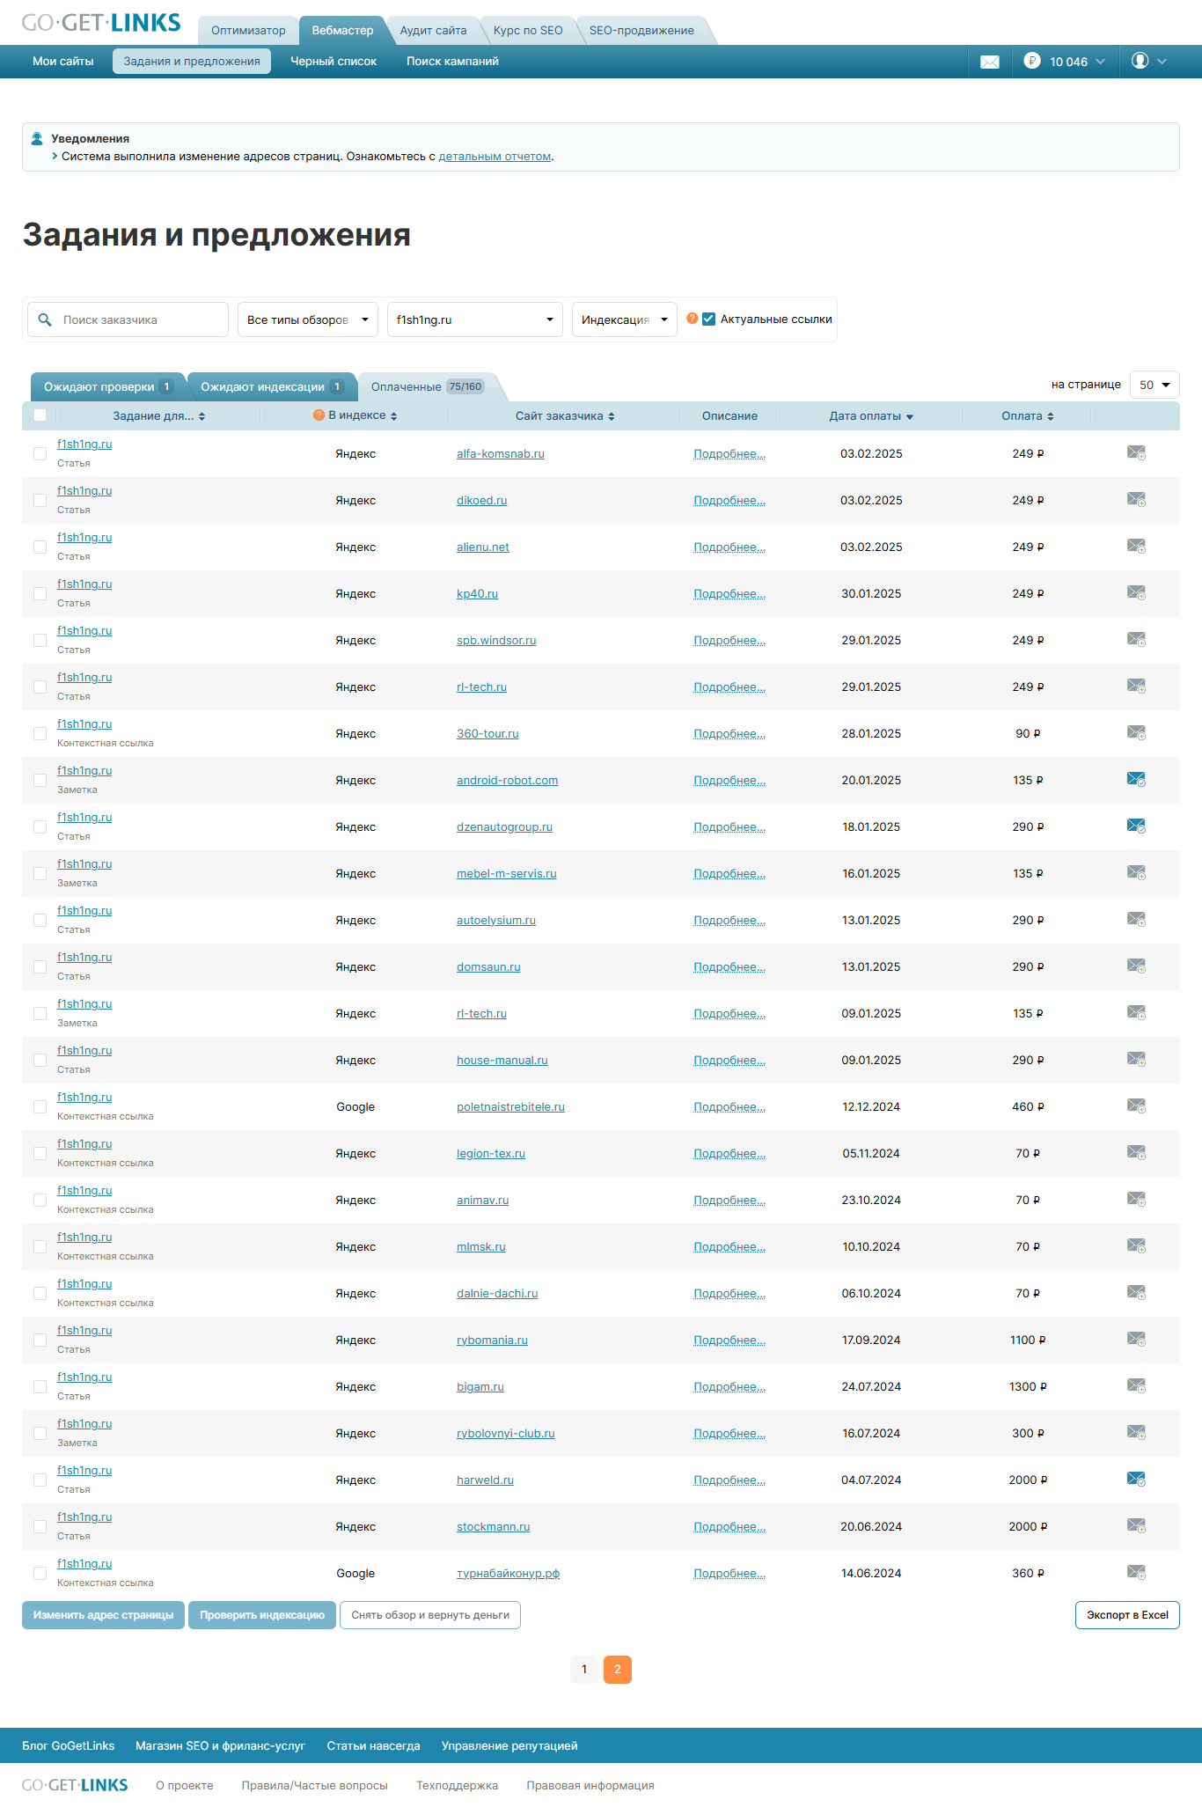Open message icon for alfa-komsnab.ru row
This screenshot has height=1807, width=1202.
[1136, 453]
